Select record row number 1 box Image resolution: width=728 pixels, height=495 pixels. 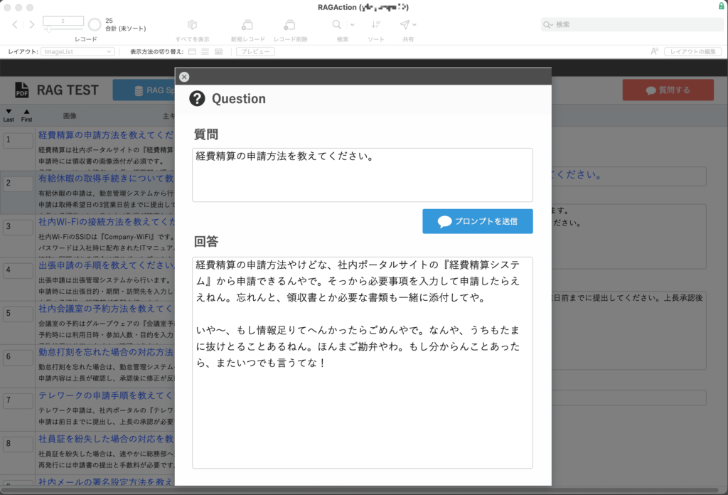click(x=18, y=140)
